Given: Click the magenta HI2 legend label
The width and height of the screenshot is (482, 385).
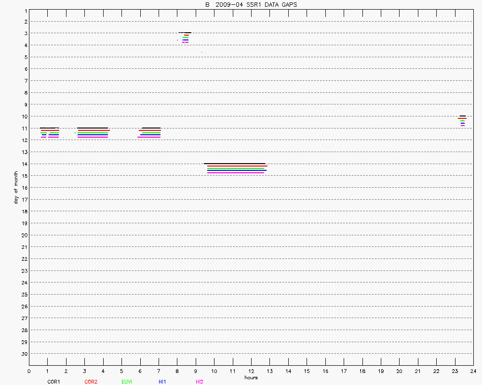Looking at the screenshot, I should [200, 382].
